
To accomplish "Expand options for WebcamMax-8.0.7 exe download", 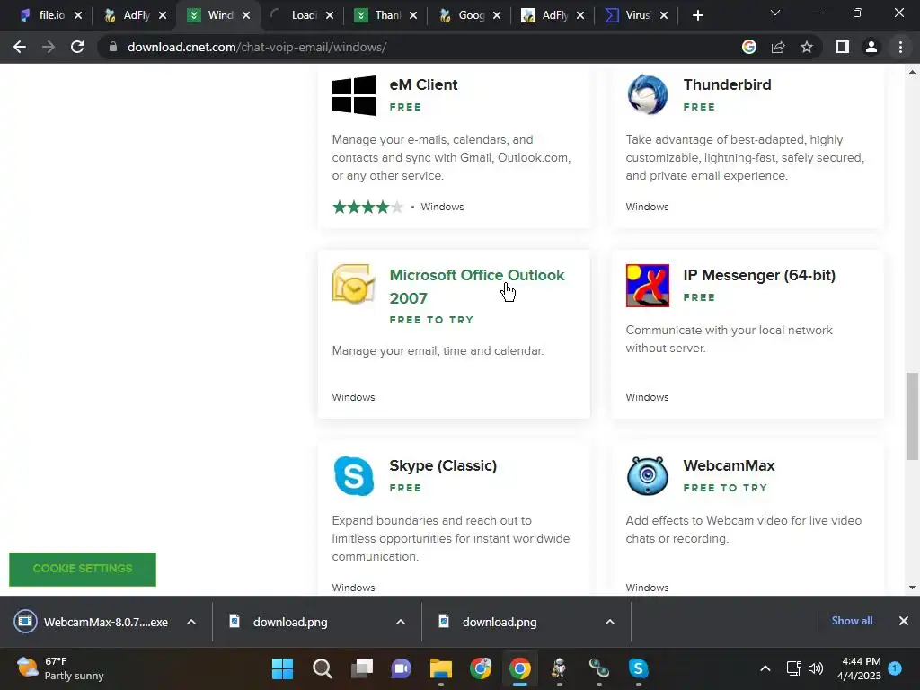I will point(191,622).
